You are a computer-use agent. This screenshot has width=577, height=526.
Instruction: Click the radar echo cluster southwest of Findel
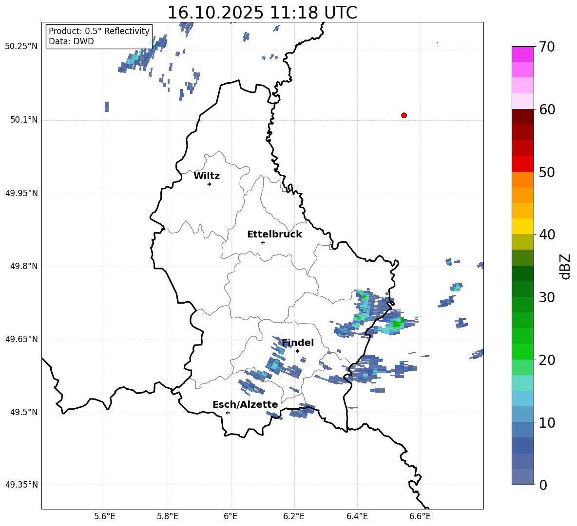coord(275,366)
